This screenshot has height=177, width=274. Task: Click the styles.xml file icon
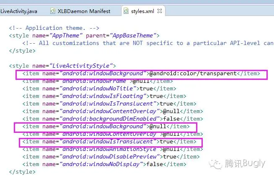click(126, 11)
